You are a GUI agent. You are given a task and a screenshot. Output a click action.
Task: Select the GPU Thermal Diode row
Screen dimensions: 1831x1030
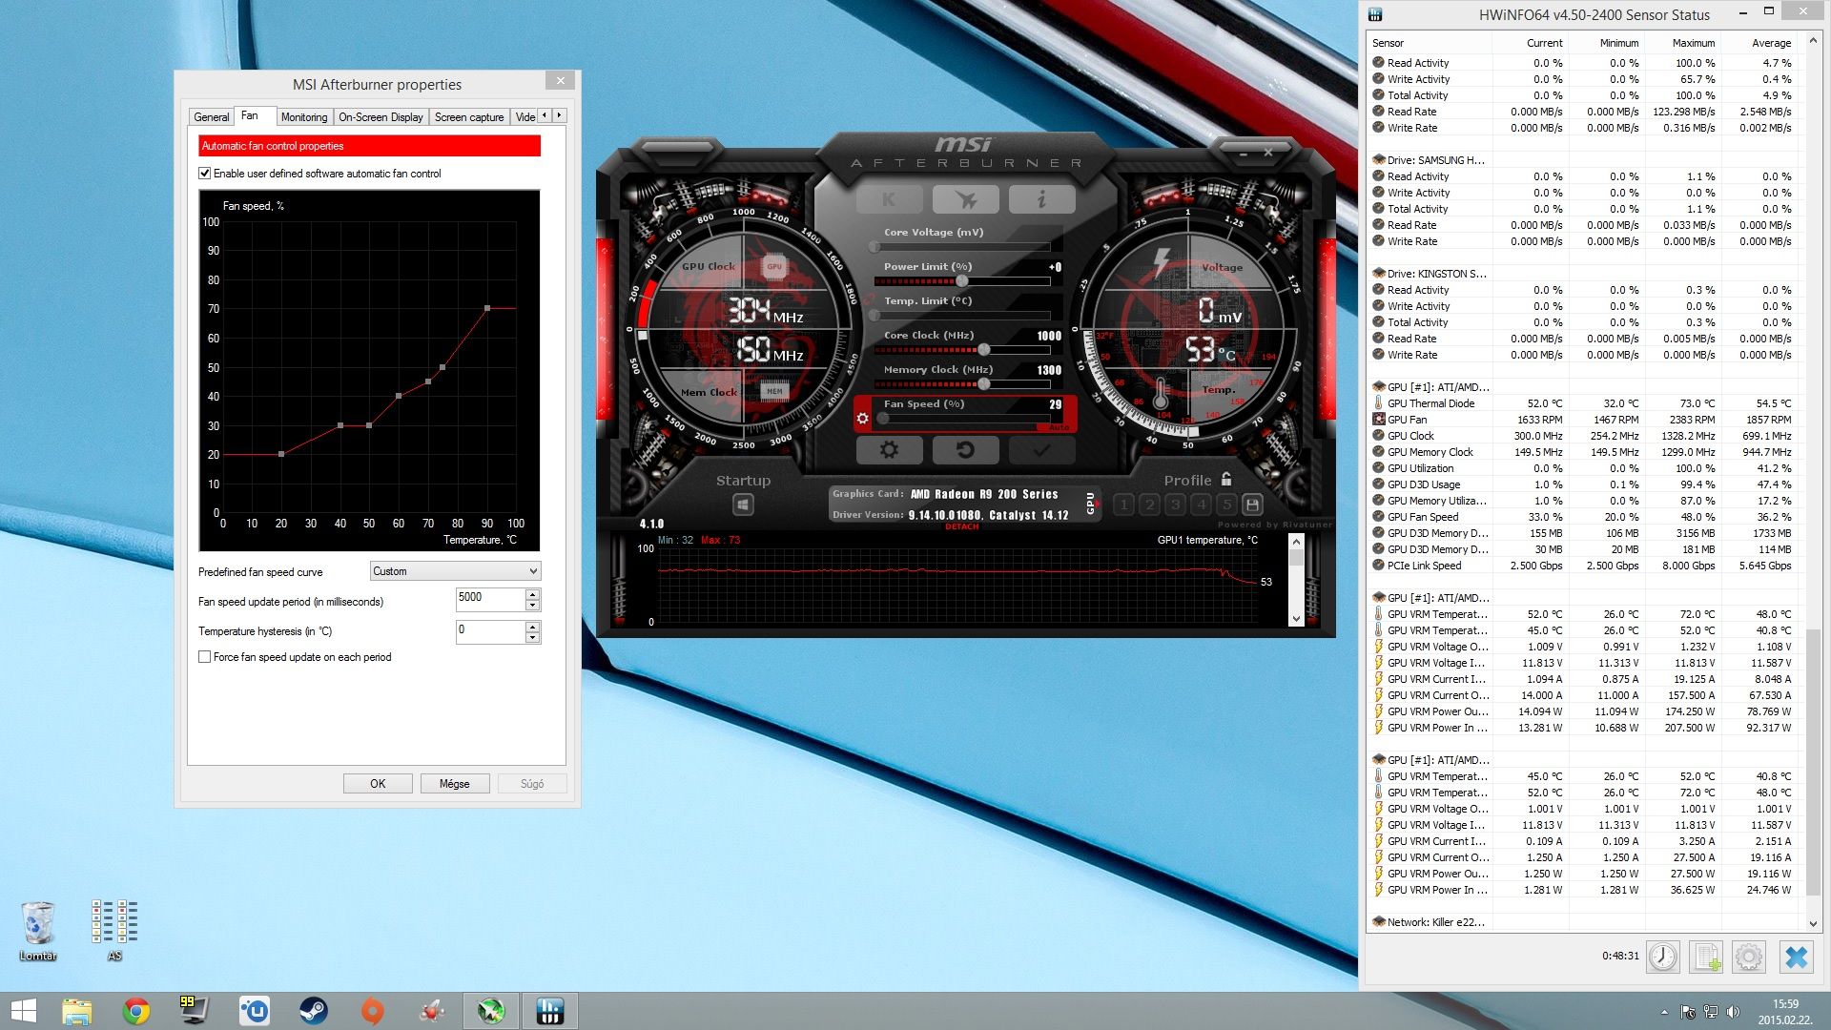tap(1583, 403)
